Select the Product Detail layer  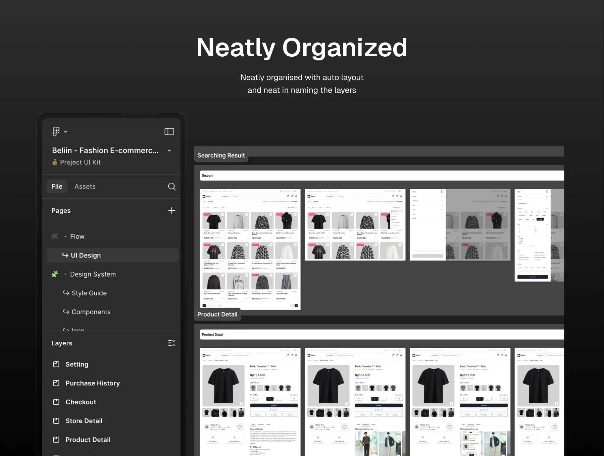[x=88, y=440]
